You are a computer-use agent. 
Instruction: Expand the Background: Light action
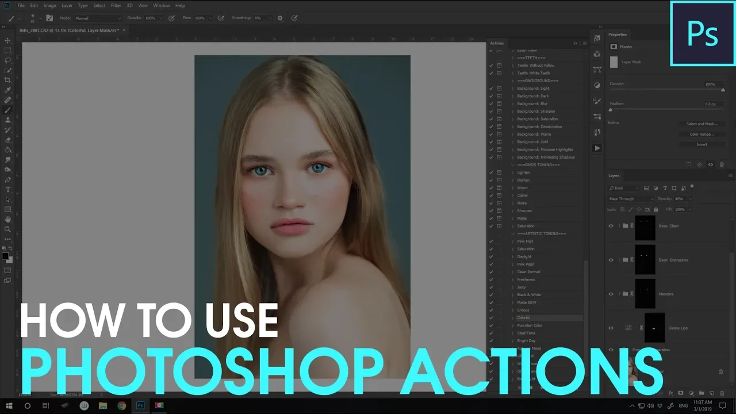513,89
